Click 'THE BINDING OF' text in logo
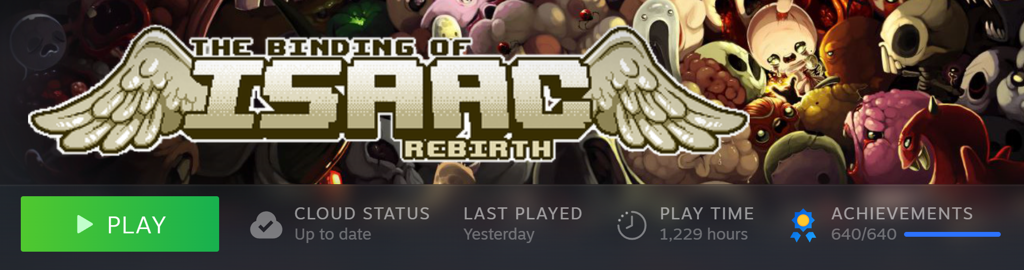This screenshot has width=1024, height=270. click(330, 48)
